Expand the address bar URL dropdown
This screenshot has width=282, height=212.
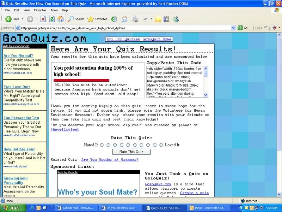(x=233, y=28)
